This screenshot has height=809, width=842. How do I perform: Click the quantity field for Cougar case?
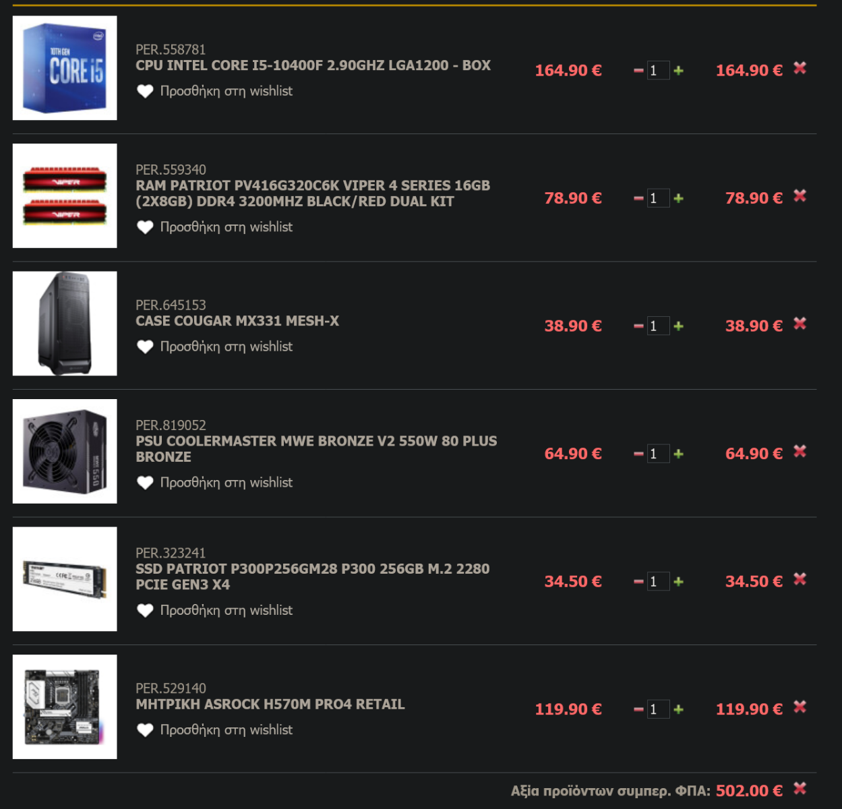[x=658, y=326]
